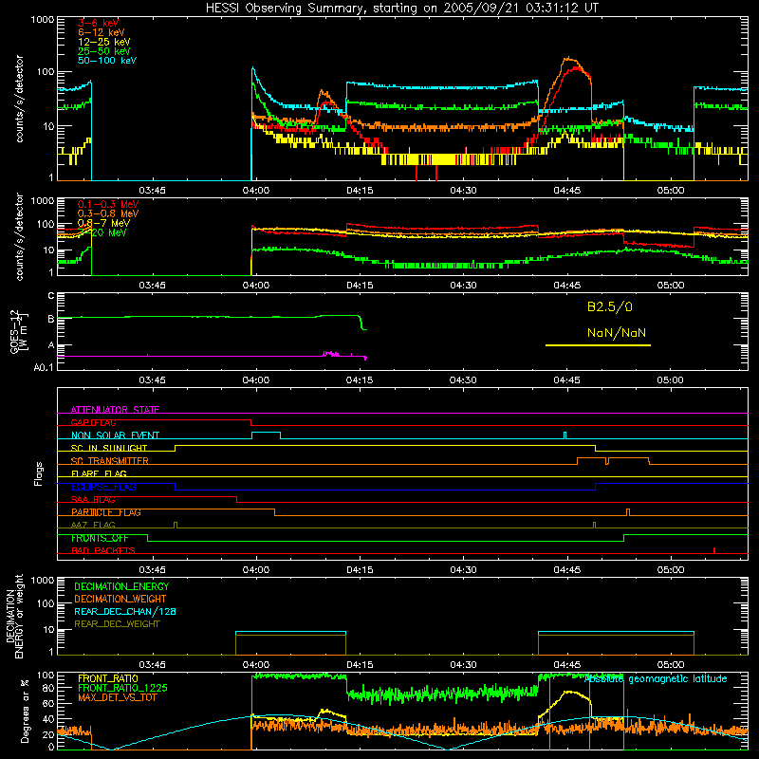
Task: Click the yellow FRONT_RATIO legend entry
Action: (108, 678)
